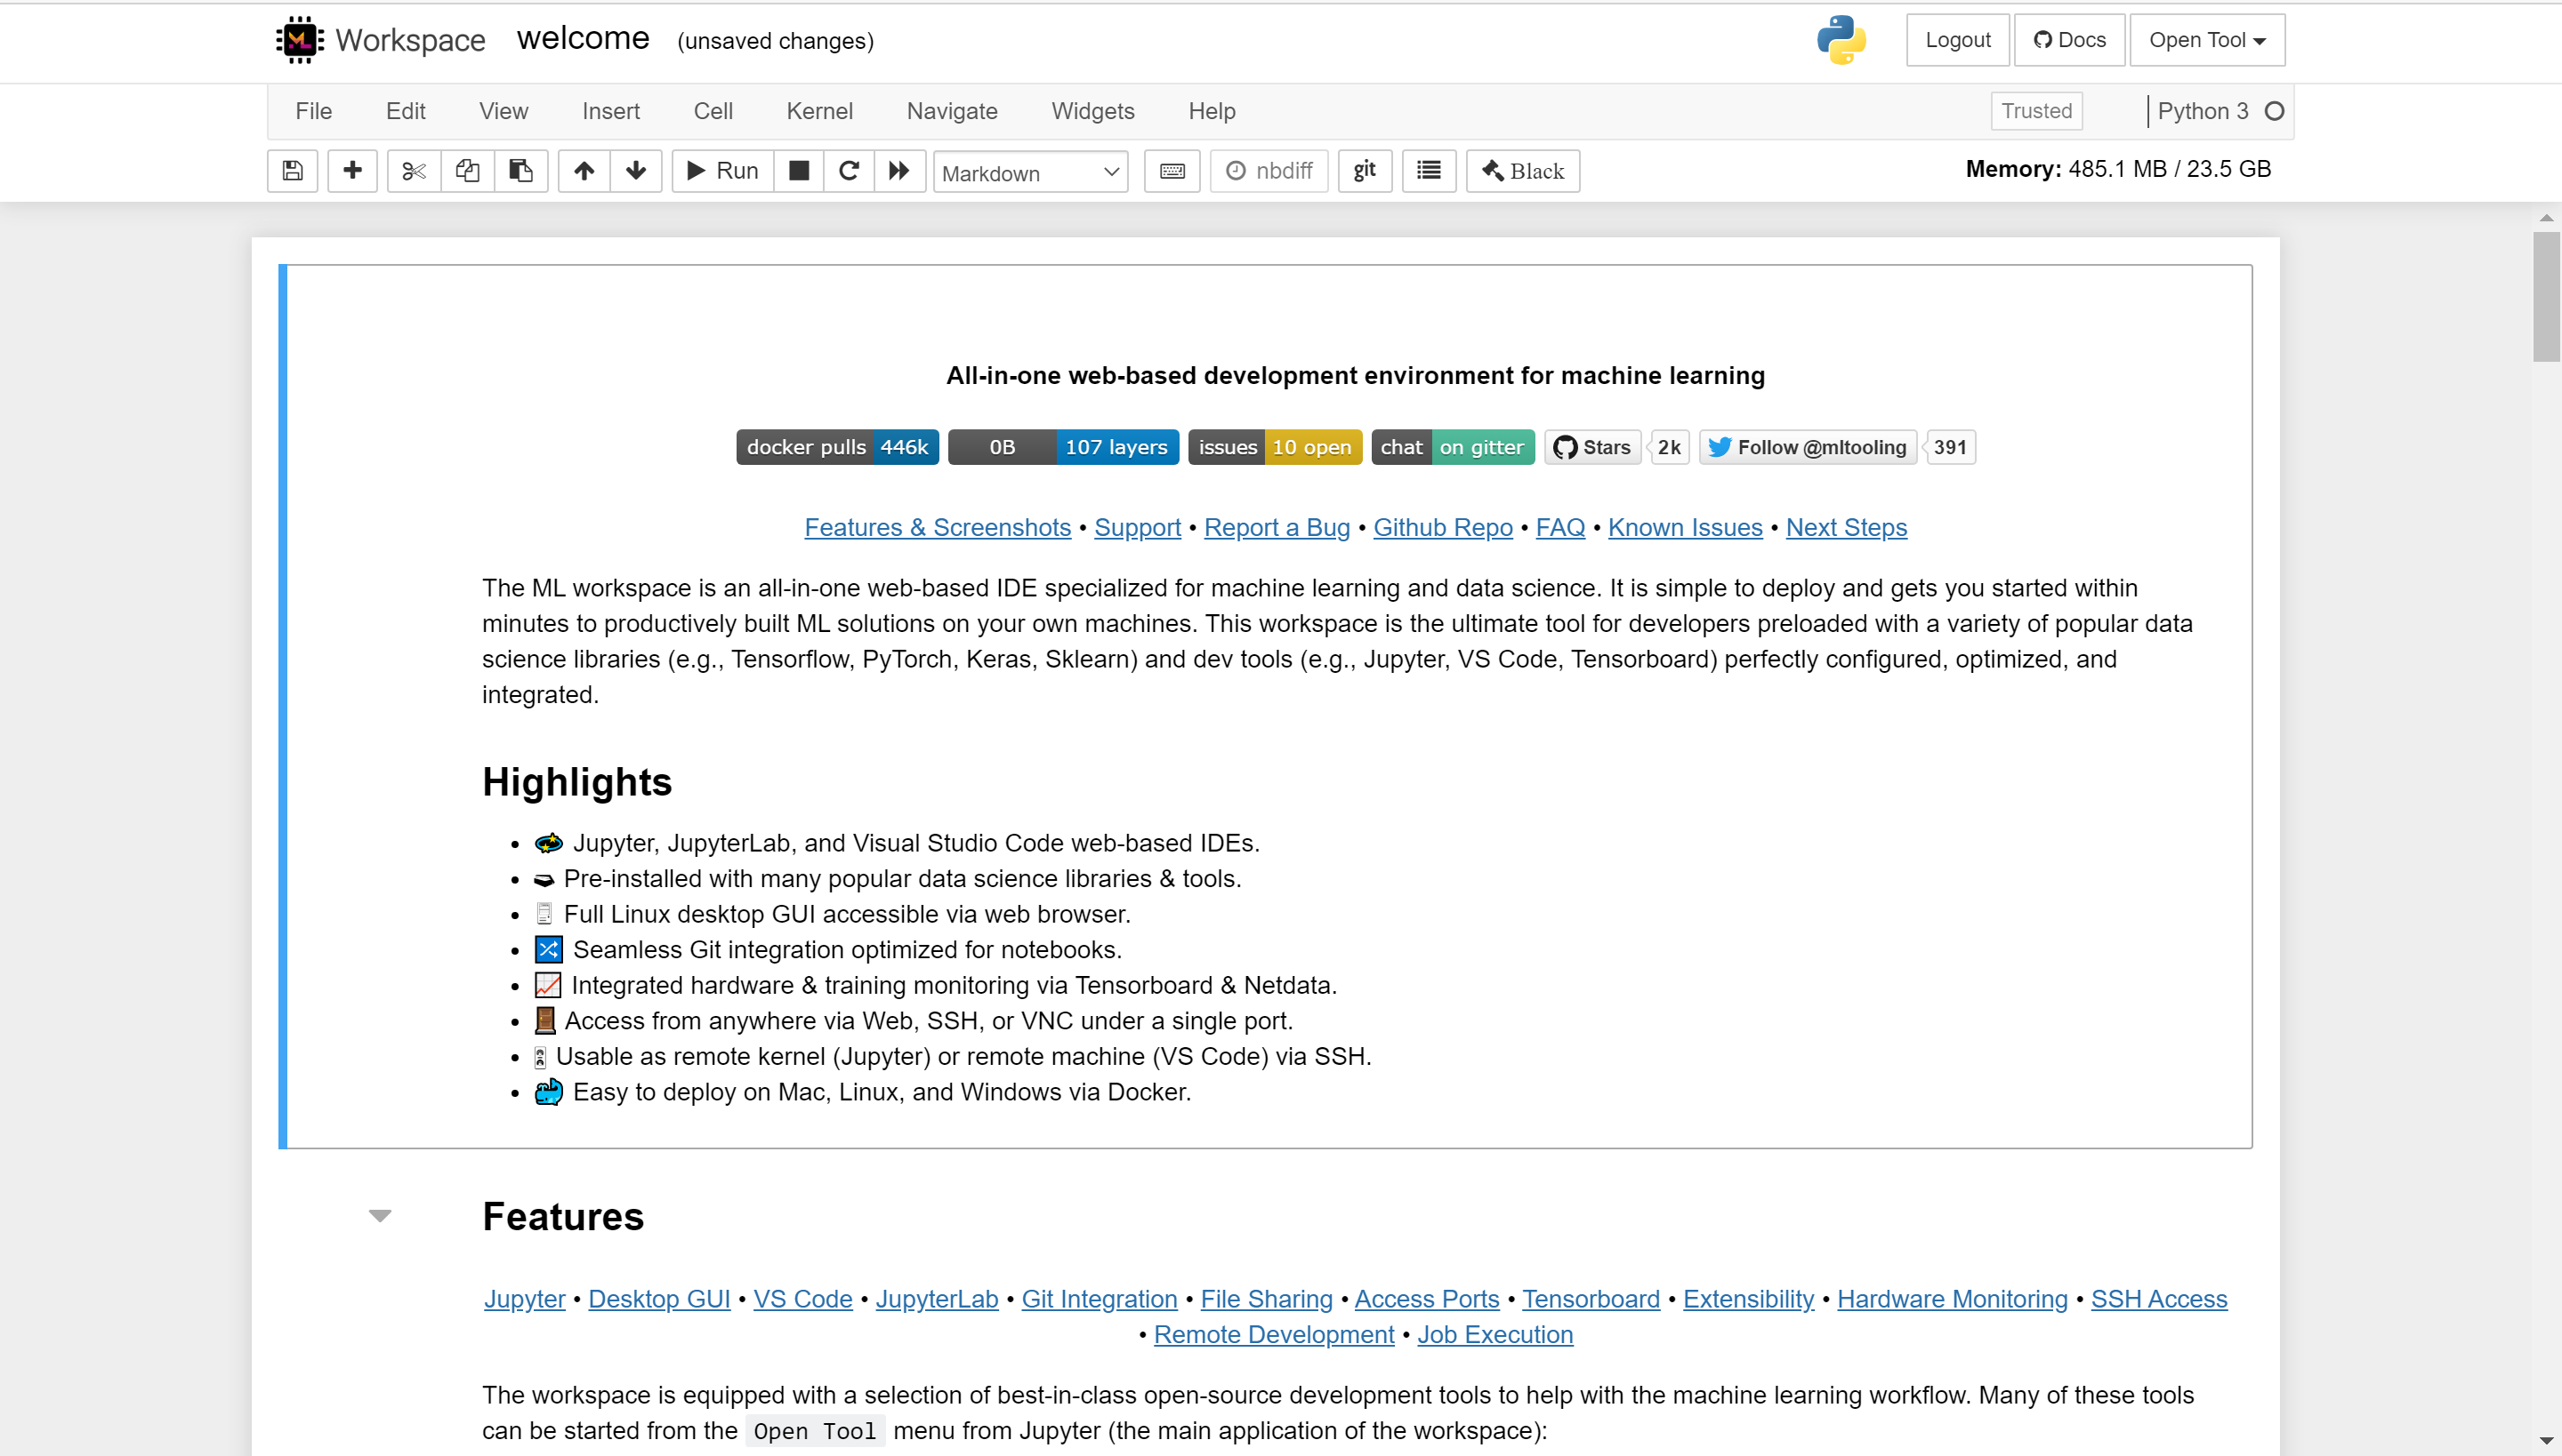Collapse the Features section heading triangle

point(379,1216)
